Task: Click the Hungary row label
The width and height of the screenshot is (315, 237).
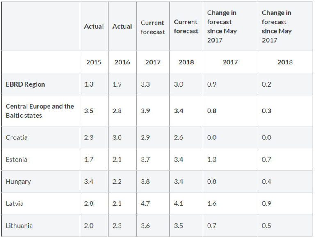Action: (x=18, y=182)
